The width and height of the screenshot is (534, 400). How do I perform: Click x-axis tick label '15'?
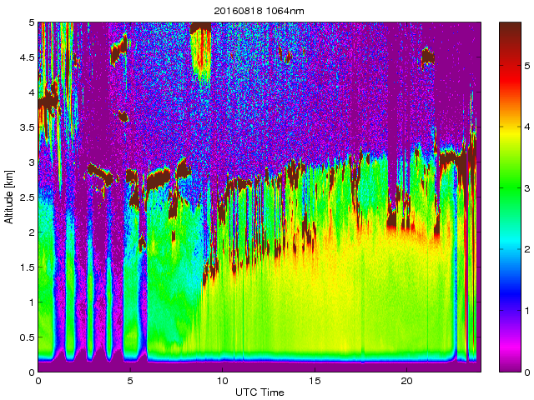pos(315,381)
